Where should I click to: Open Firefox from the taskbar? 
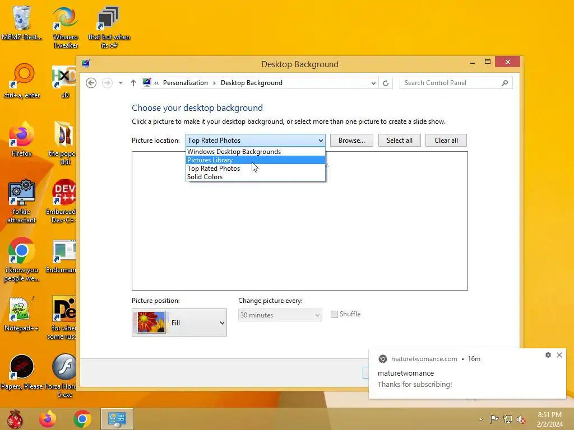tap(48, 419)
